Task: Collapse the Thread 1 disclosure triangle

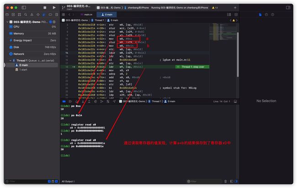Action: pos(10,61)
